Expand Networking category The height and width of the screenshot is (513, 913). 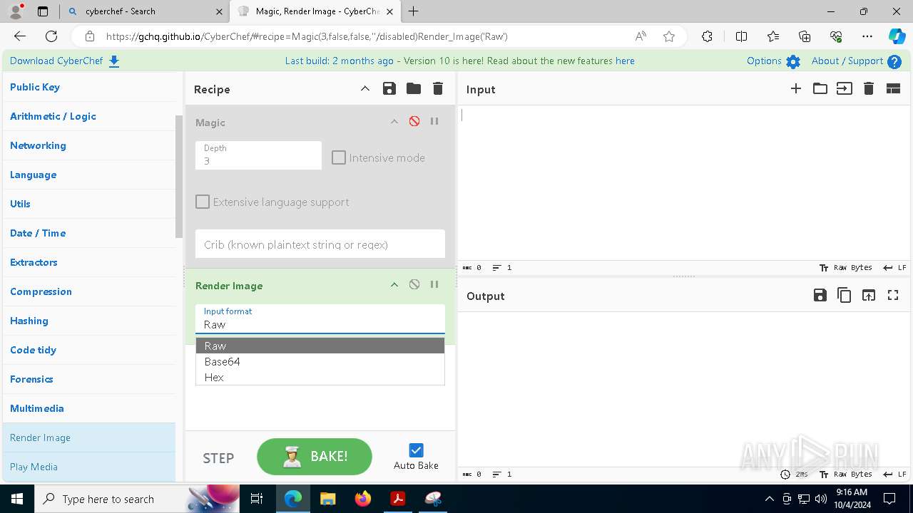click(x=89, y=145)
